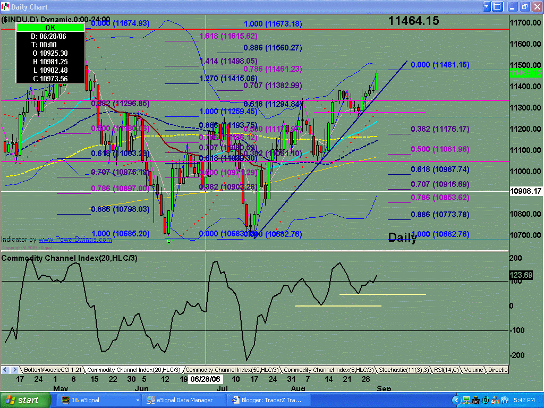Click the 5:42 PM system clock
This screenshot has height=408, width=544.
(524, 401)
